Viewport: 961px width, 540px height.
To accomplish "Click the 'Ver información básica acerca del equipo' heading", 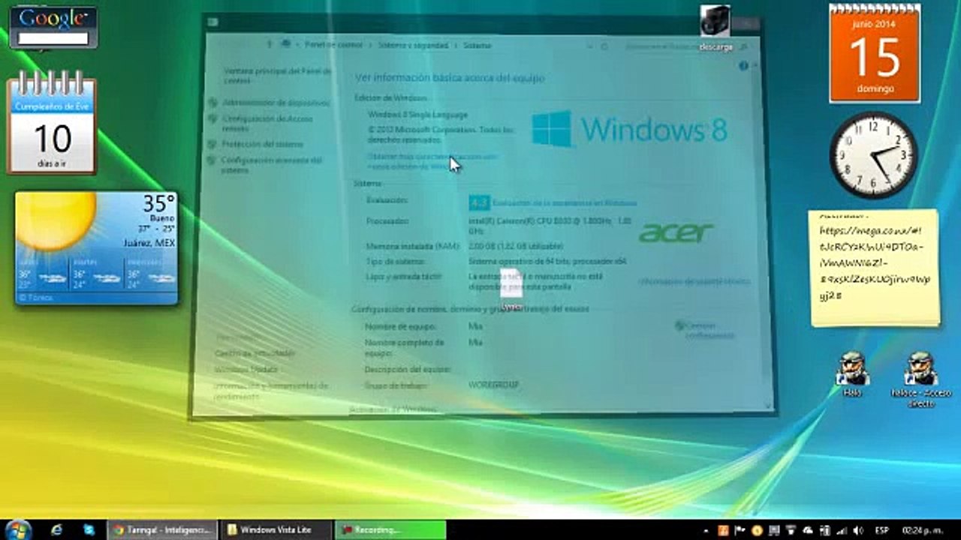I will click(450, 77).
